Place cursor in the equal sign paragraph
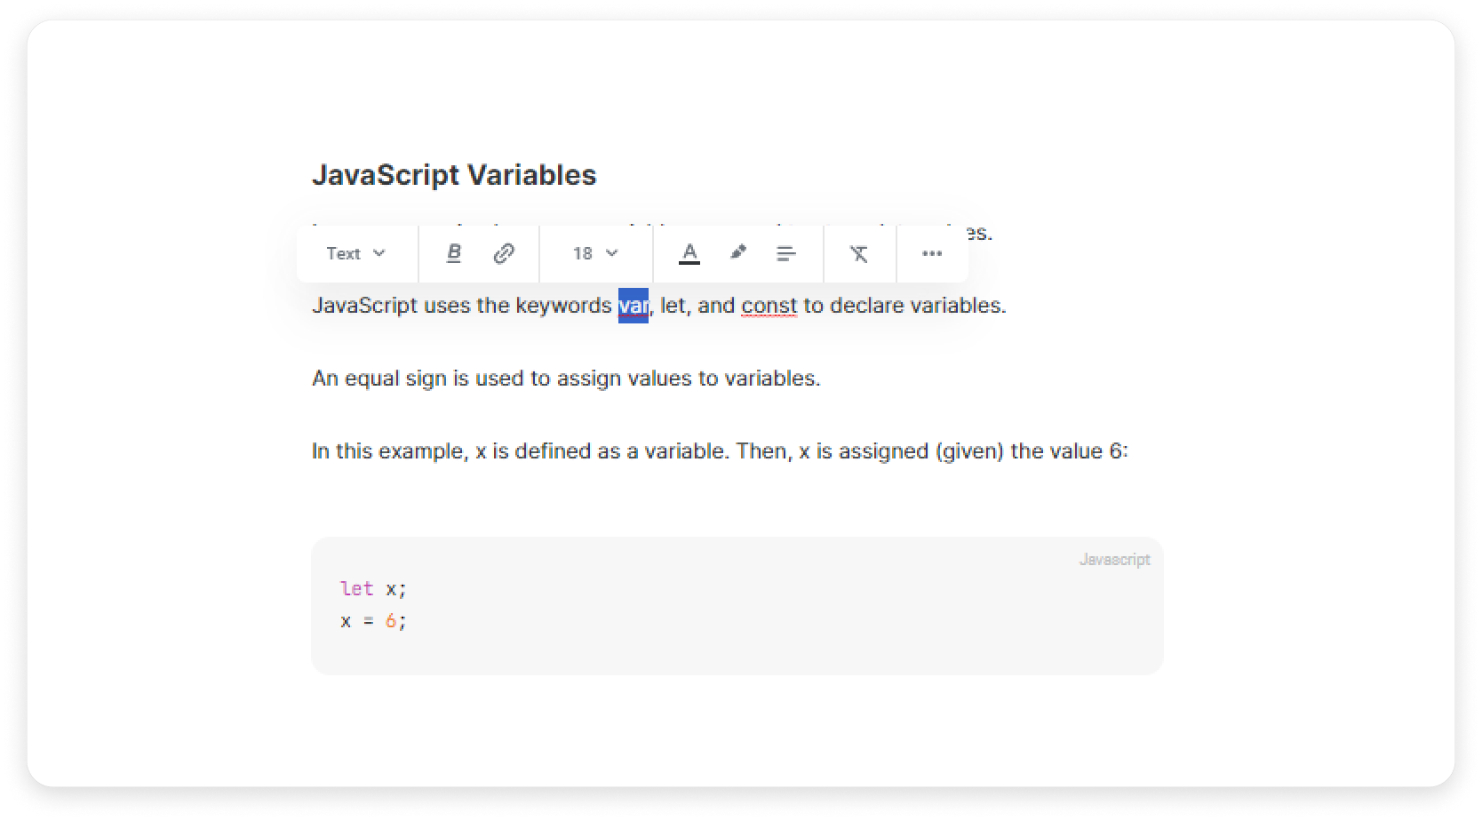The width and height of the screenshot is (1482, 821). 566,379
